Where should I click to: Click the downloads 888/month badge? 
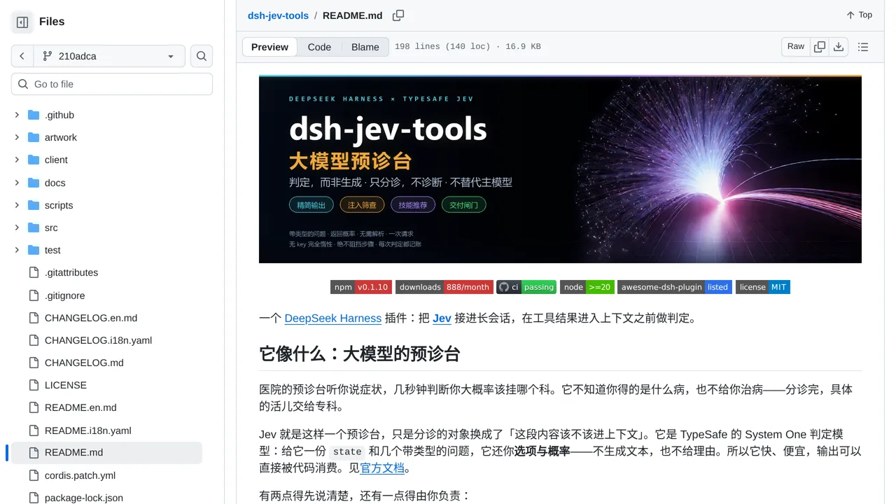[x=444, y=287]
